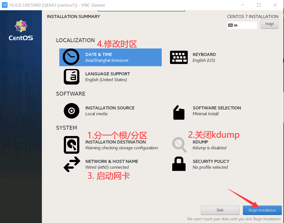Screen dimensions: 284x223
Task: Open the Security Policy padlock icon
Action: [179, 164]
